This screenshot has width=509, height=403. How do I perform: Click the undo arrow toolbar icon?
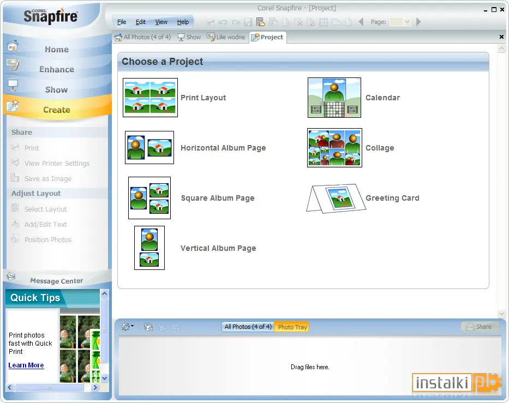click(x=223, y=22)
